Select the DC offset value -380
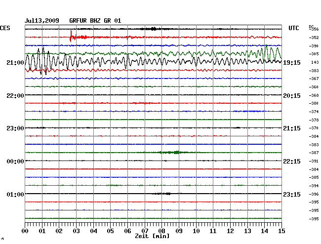The image size is (321, 244). point(314,103)
